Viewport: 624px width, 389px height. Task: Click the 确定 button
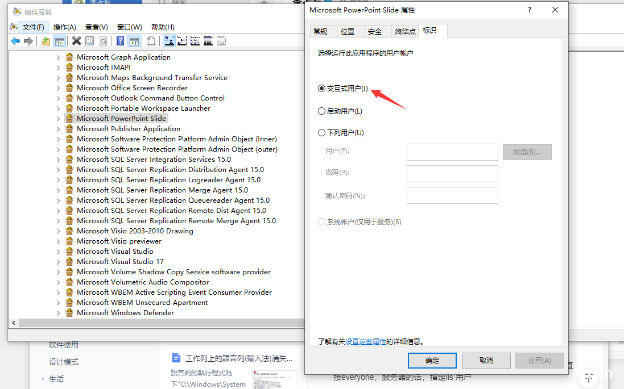pyautogui.click(x=432, y=361)
